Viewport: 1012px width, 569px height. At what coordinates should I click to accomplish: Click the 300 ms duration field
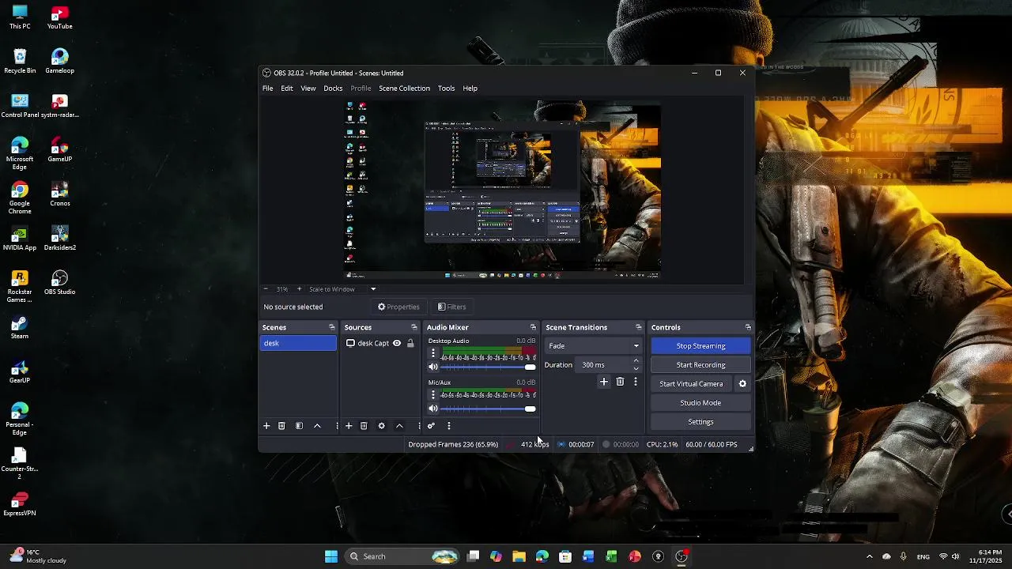pos(604,365)
